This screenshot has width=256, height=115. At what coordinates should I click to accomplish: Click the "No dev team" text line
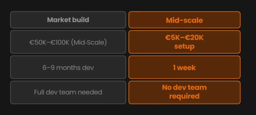click(x=184, y=88)
